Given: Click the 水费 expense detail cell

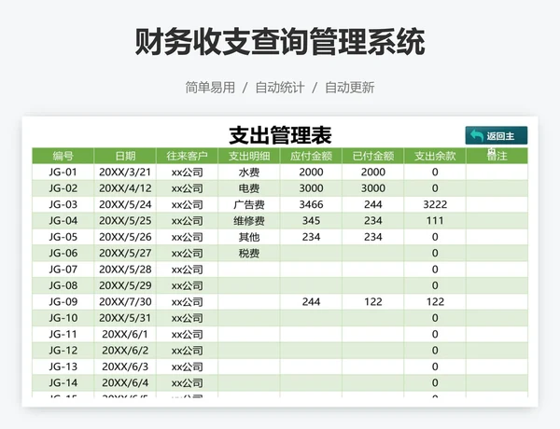Looking at the screenshot, I should click(249, 172).
